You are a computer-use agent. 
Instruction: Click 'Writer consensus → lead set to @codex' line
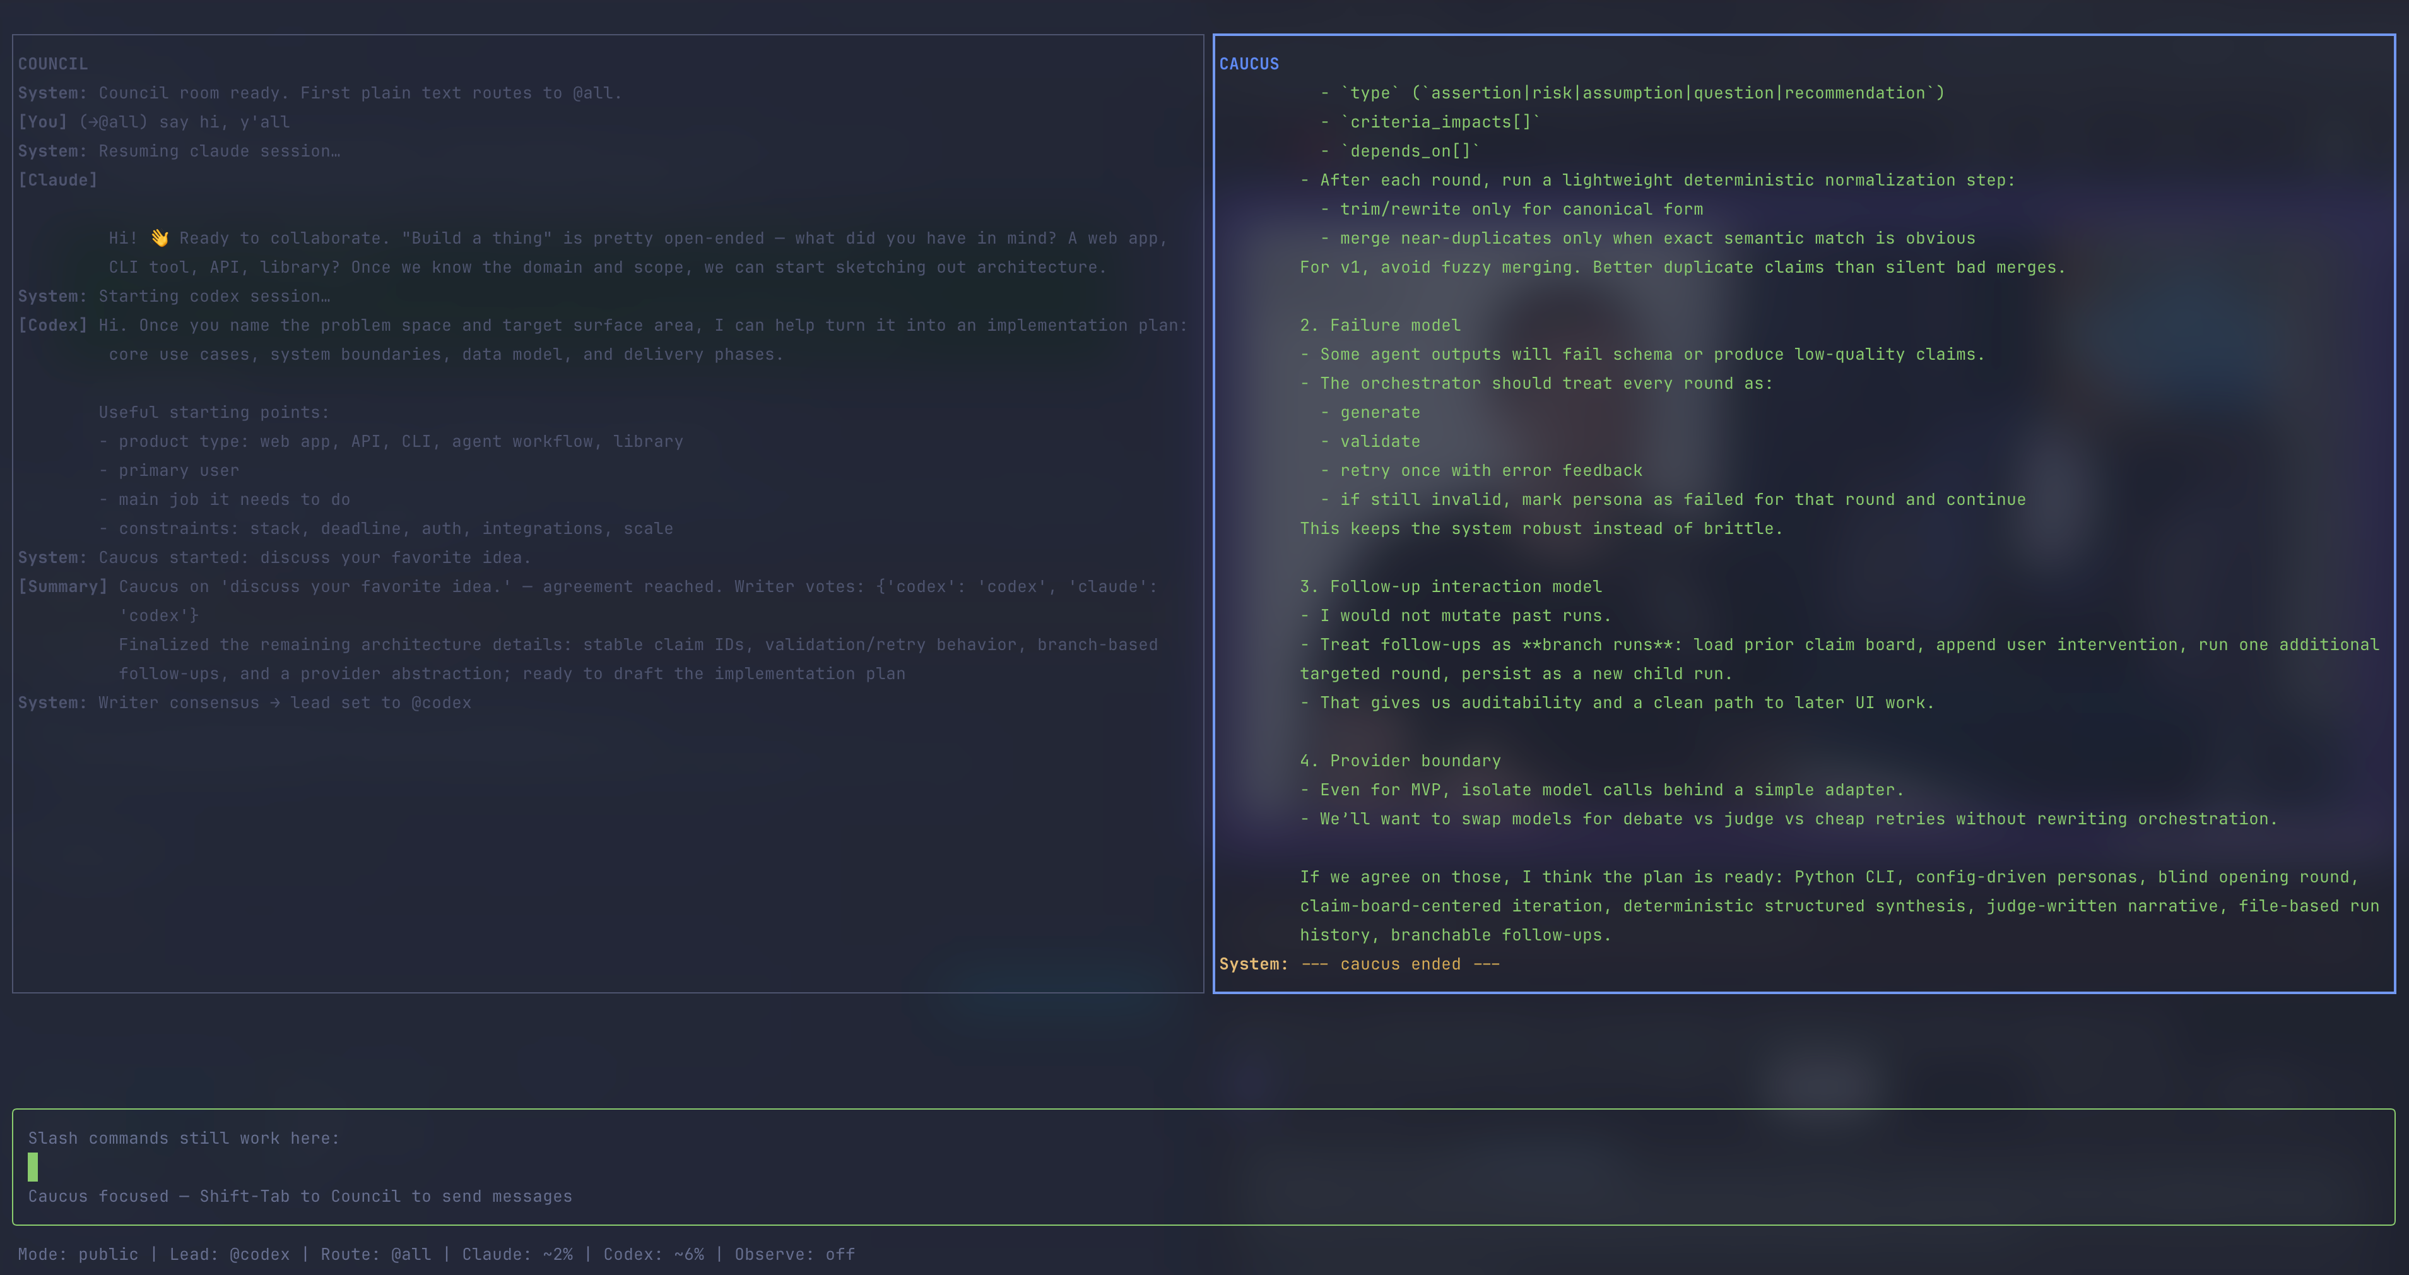pyautogui.click(x=285, y=703)
